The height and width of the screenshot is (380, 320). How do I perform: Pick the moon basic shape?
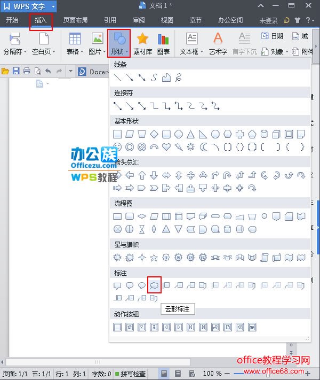click(203, 147)
